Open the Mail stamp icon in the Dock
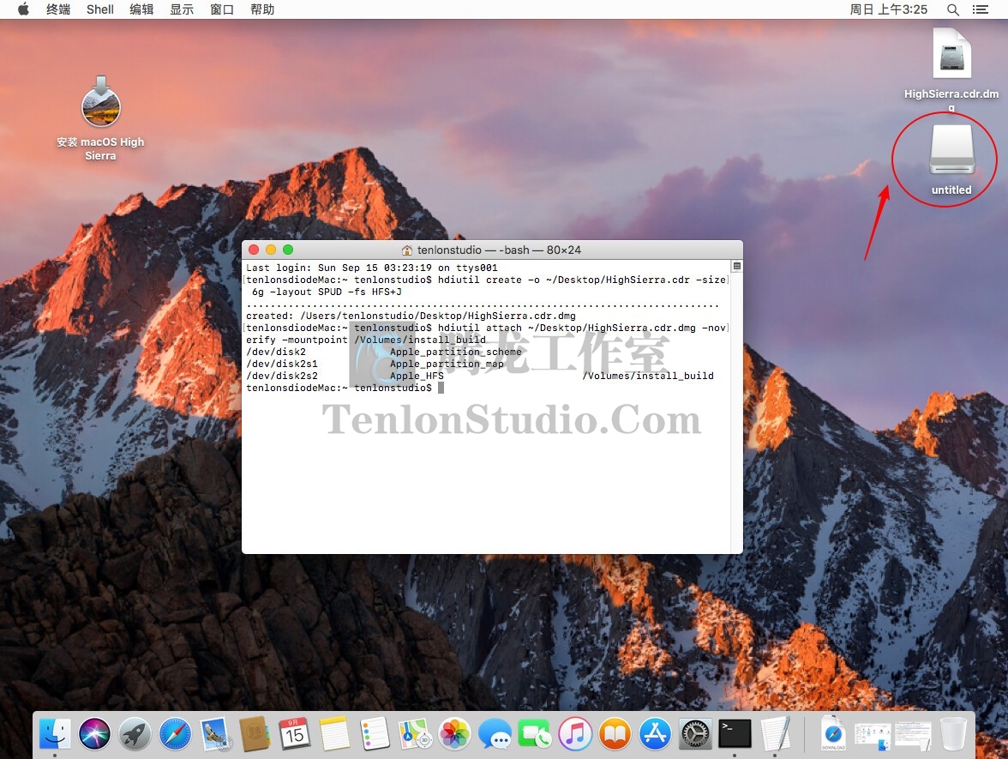Image resolution: width=1008 pixels, height=759 pixels. (x=215, y=734)
